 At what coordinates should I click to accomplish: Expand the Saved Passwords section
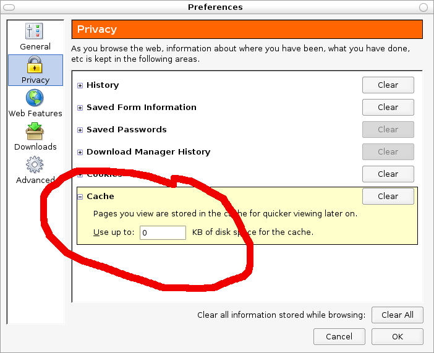click(x=80, y=130)
